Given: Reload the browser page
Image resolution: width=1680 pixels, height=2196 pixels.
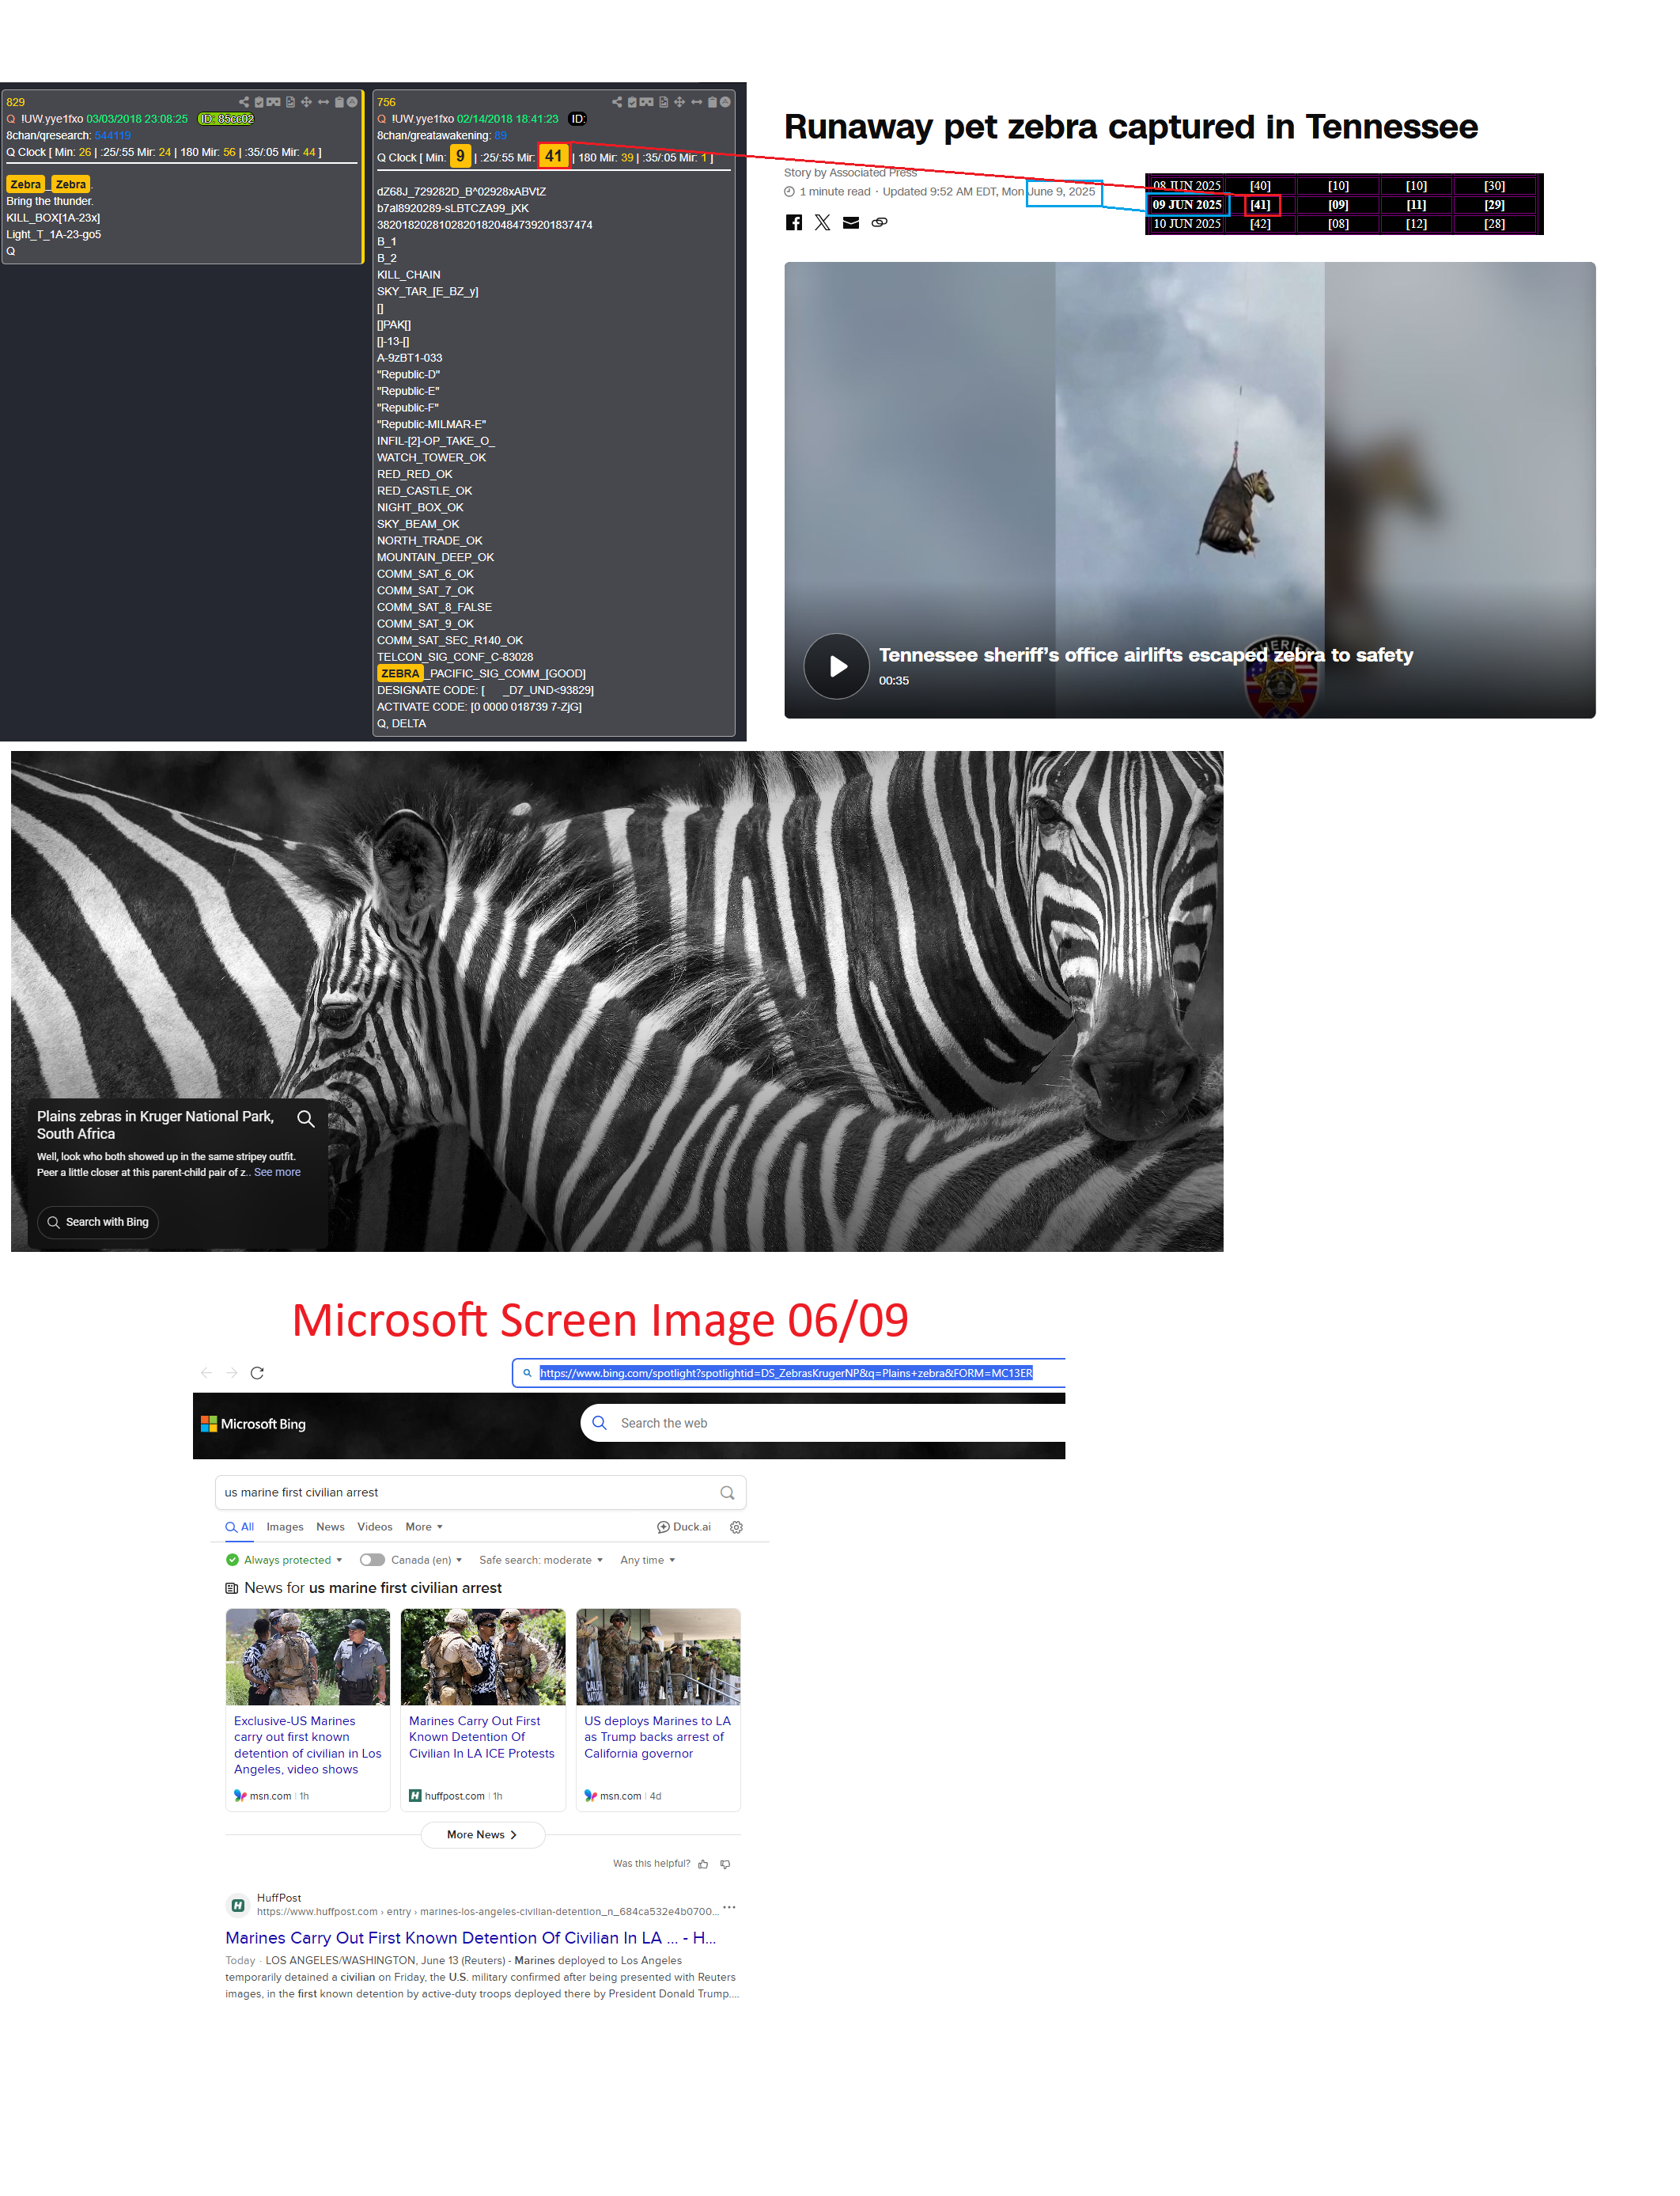Looking at the screenshot, I should coord(257,1373).
